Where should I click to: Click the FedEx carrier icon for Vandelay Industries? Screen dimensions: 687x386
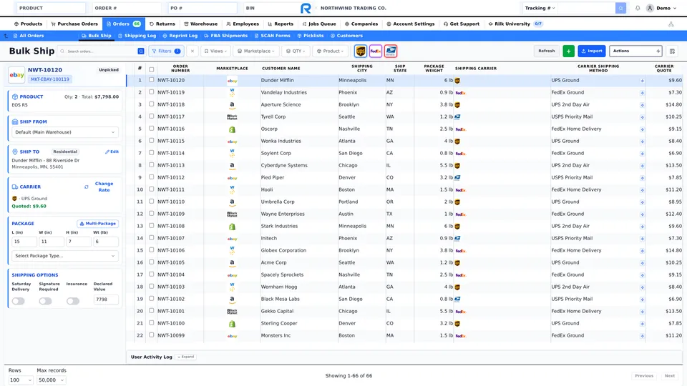(x=460, y=93)
